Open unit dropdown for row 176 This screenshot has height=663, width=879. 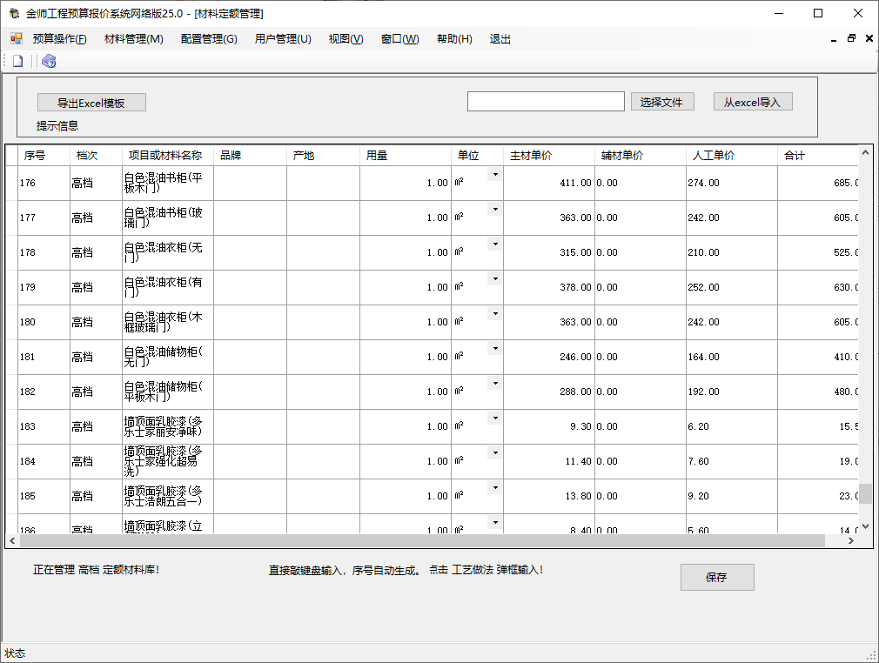click(495, 175)
